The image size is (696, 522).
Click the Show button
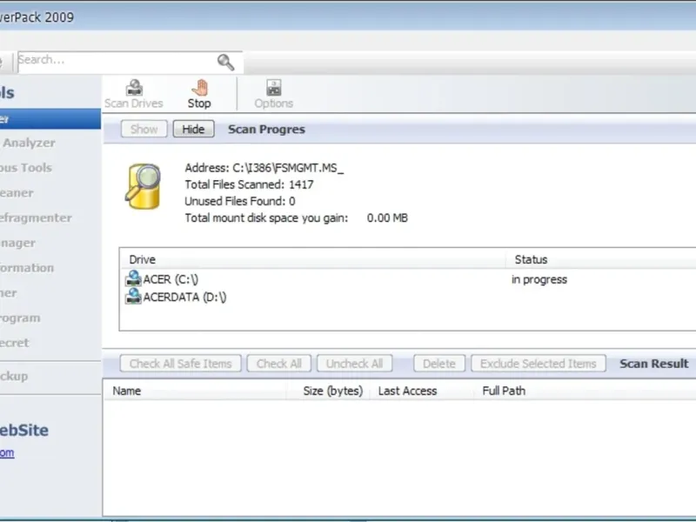(x=144, y=129)
